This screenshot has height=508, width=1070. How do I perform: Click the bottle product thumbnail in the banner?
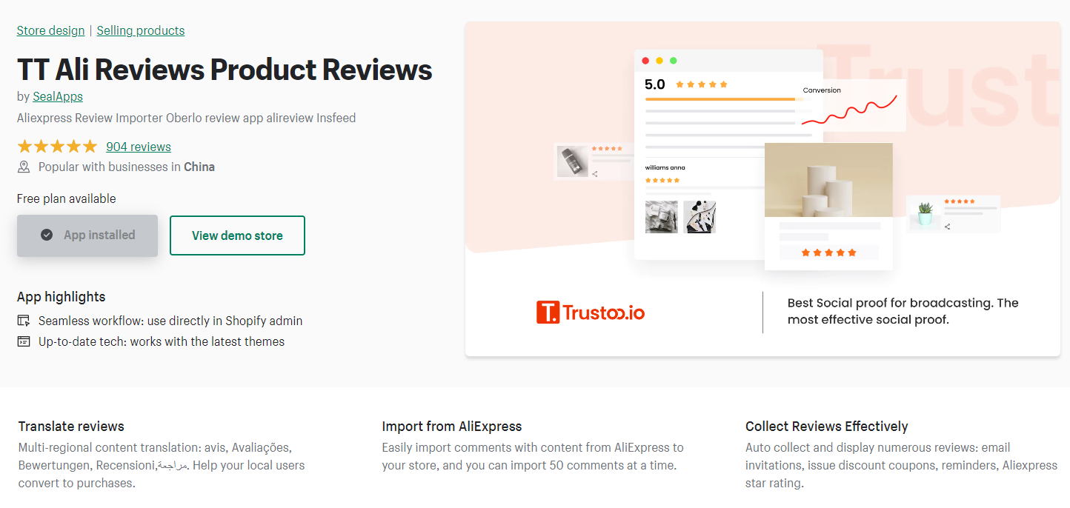pos(573,161)
